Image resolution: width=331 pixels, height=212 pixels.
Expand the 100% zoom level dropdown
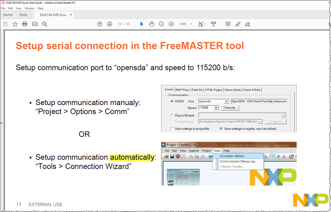[191, 24]
